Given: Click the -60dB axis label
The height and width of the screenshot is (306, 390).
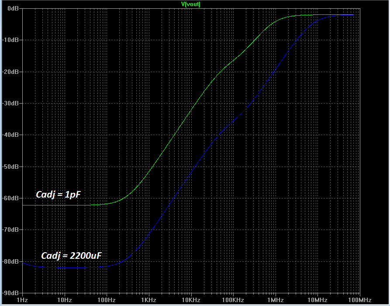Looking at the screenshot, I should point(10,198).
